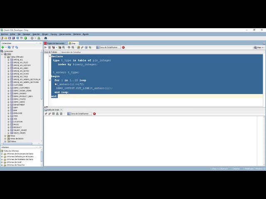Select the EMP table in tree

tap(15, 110)
